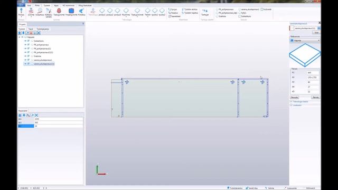Toggle visibility of sarana_alustaporaus1 tree row

(25, 60)
